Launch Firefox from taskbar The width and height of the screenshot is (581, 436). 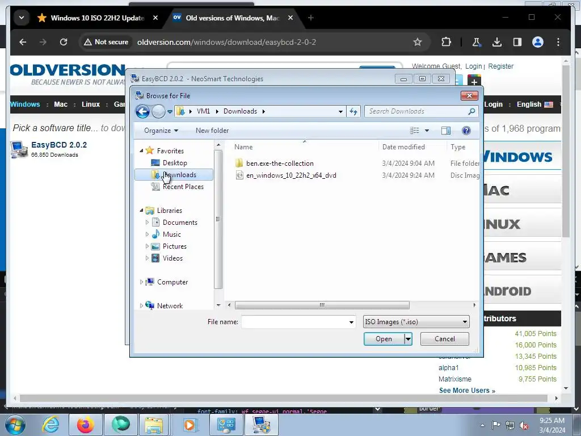[x=86, y=425]
